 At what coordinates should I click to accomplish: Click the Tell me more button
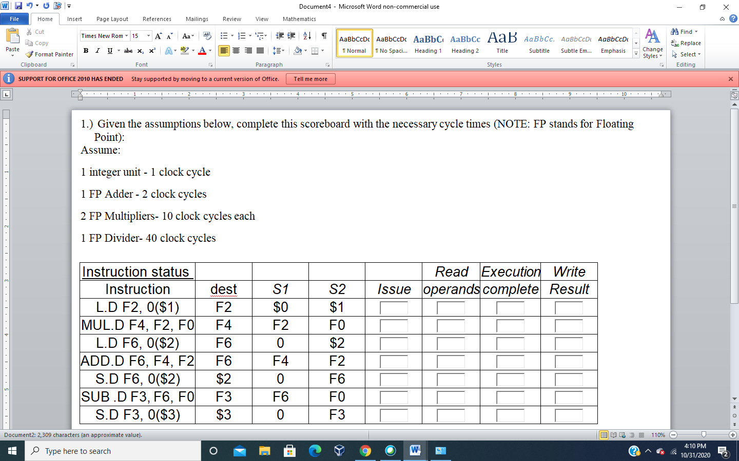(310, 79)
